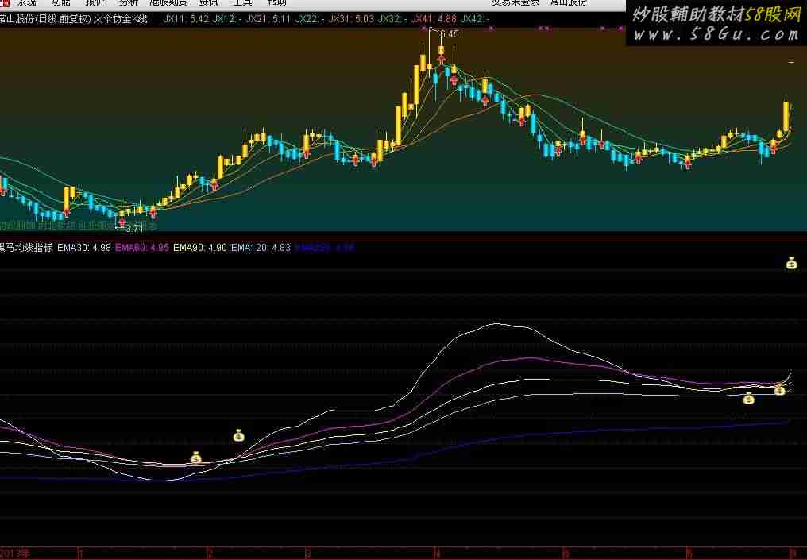
Task: Open the 帮助 menu
Action: [x=277, y=3]
